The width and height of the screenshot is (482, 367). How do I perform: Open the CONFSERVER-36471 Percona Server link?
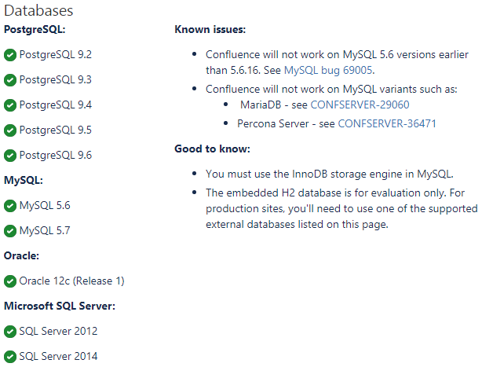click(x=387, y=123)
